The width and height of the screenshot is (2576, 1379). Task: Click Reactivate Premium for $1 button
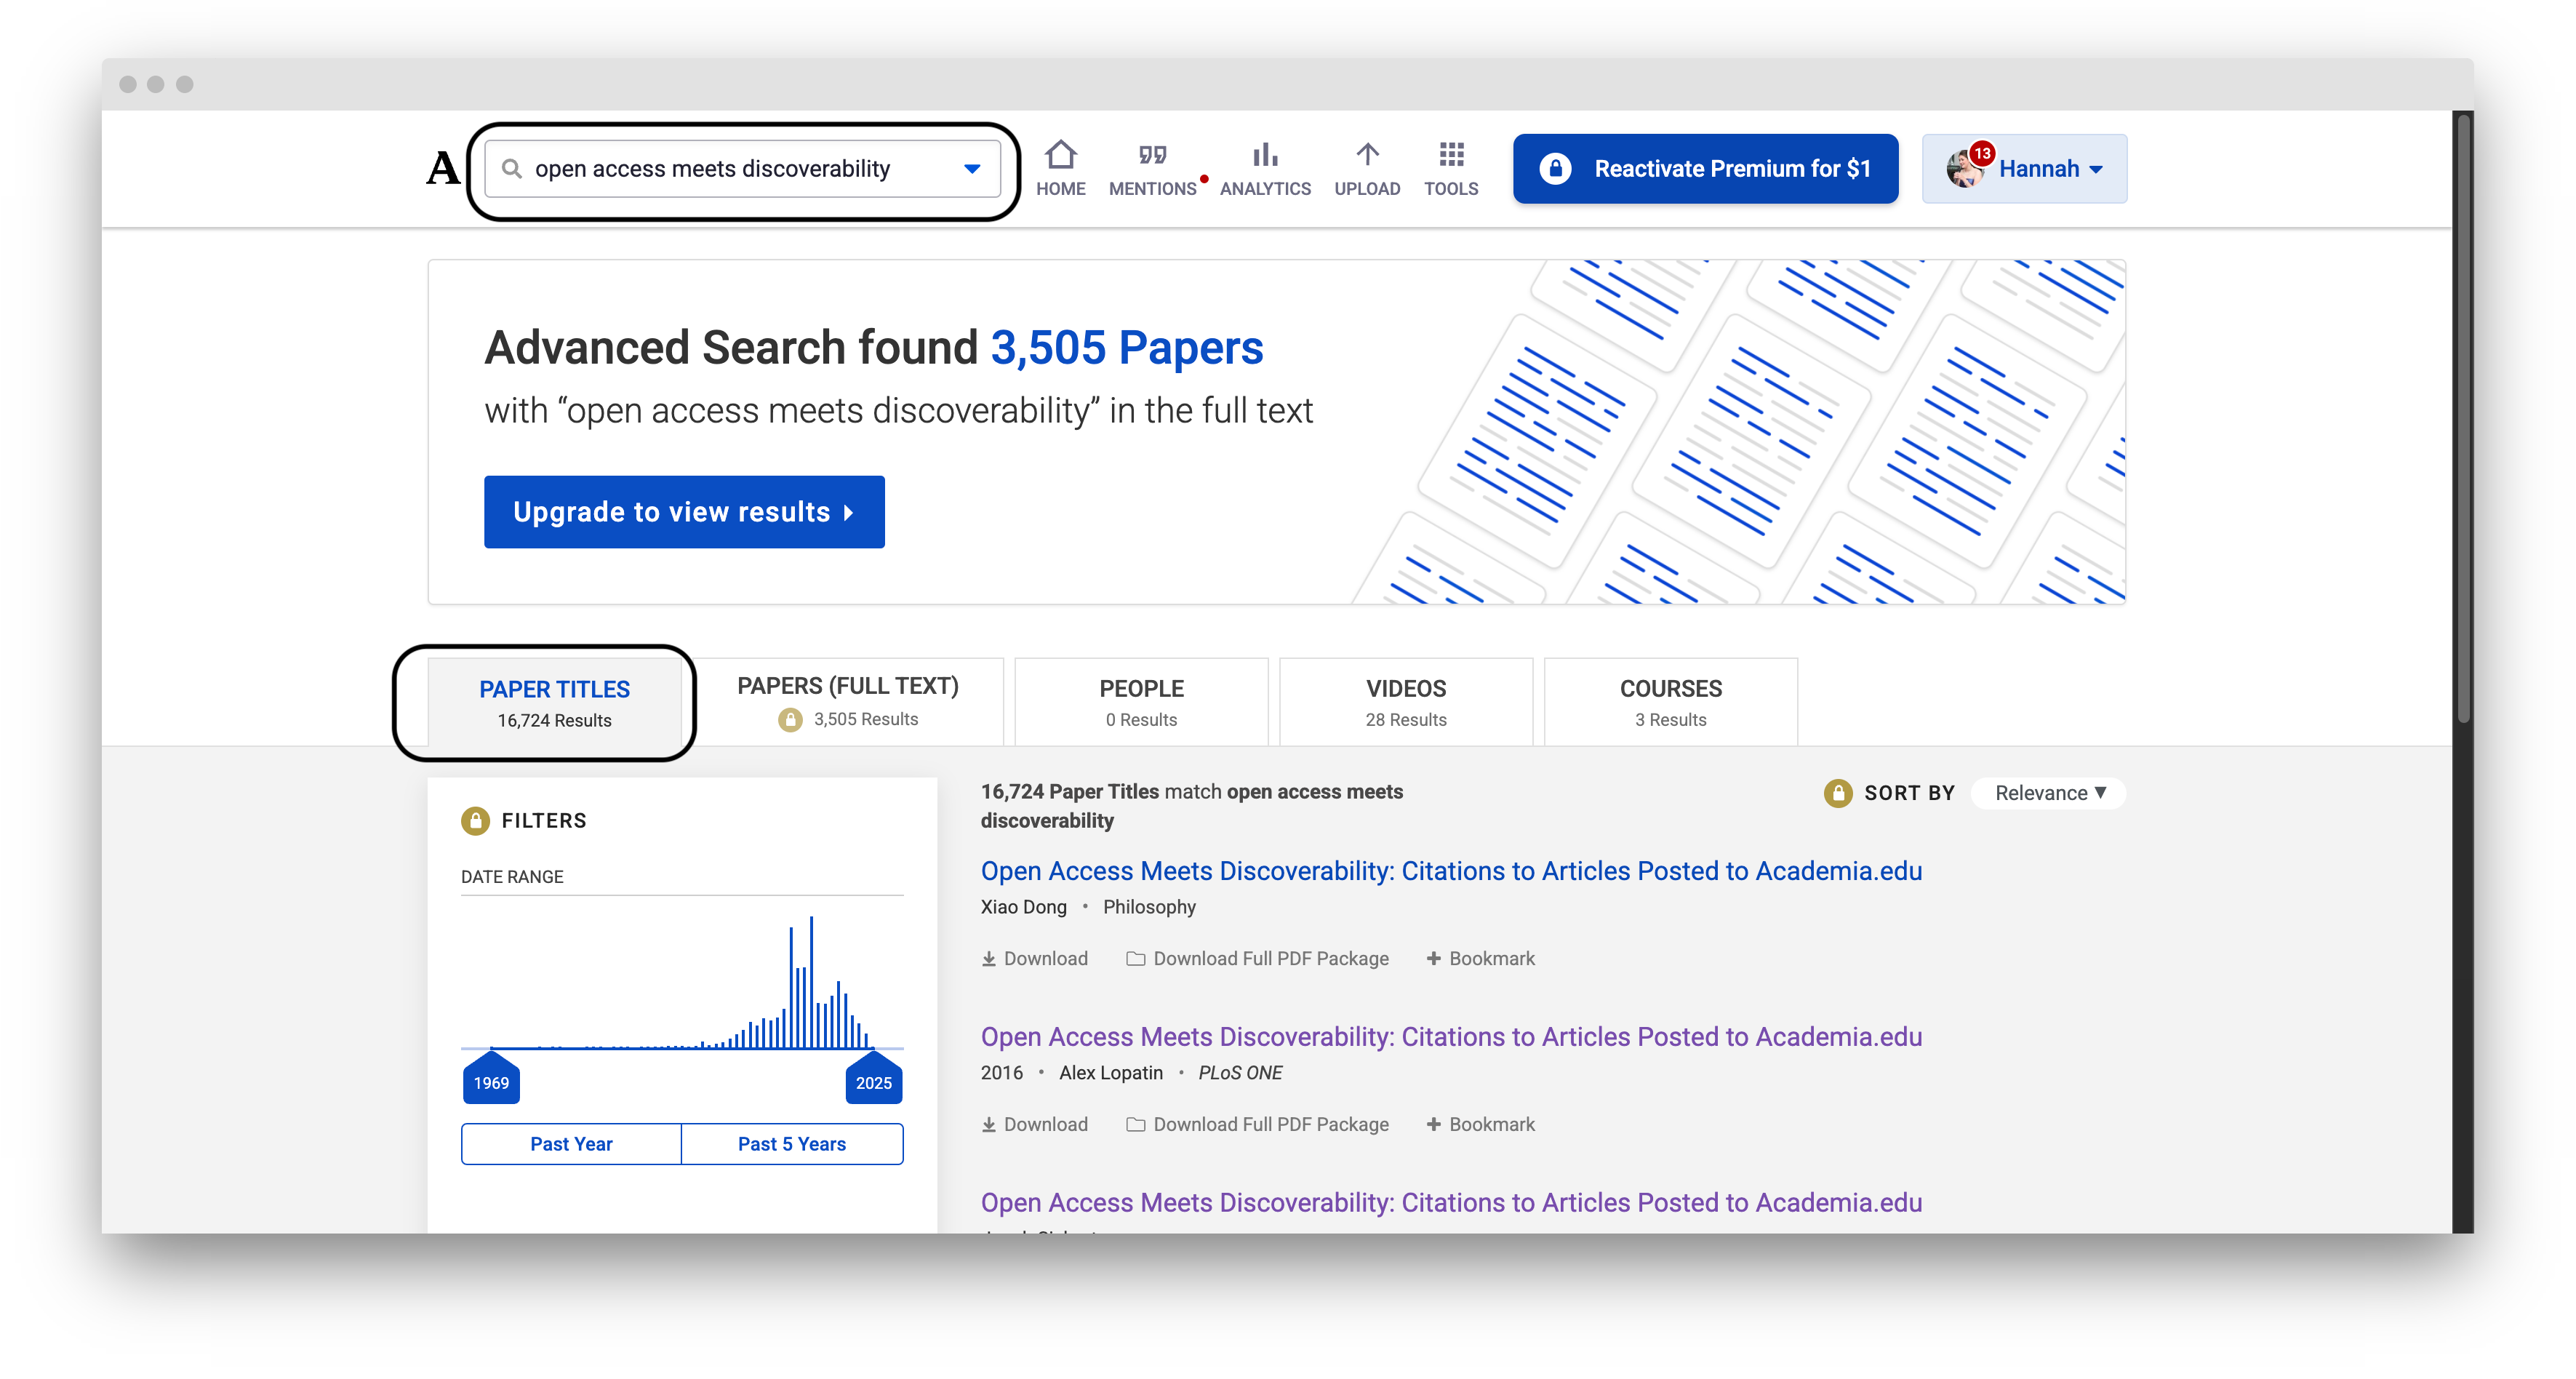[1705, 169]
